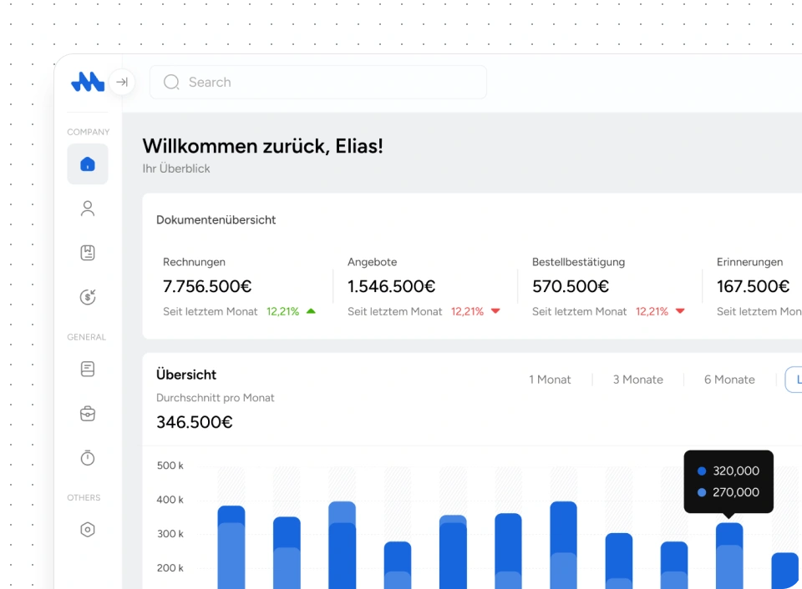The image size is (802, 589).
Task: Click the blue app logo
Action: pyautogui.click(x=88, y=82)
